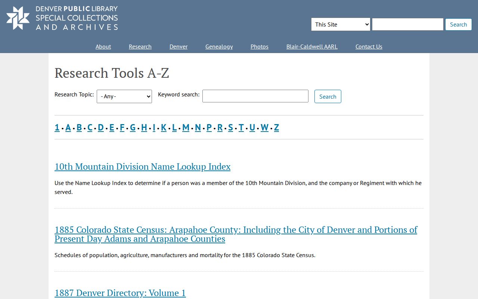Jump to tools starting with H
The height and width of the screenshot is (299, 478).
[144, 127]
